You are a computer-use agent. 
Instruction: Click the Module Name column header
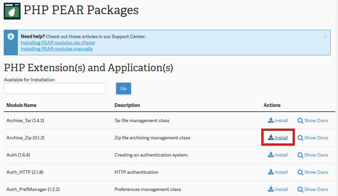pyautogui.click(x=22, y=105)
